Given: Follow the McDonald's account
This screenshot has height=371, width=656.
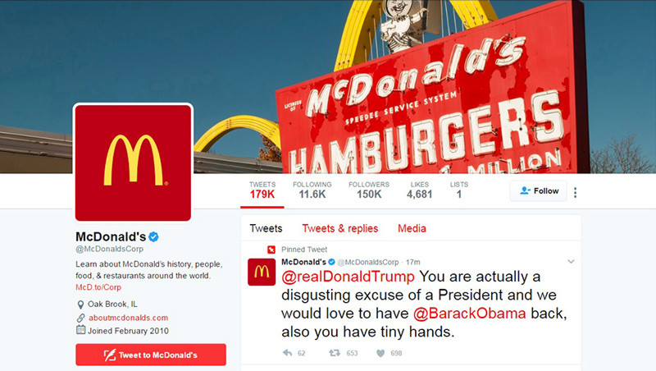Looking at the screenshot, I should (539, 191).
